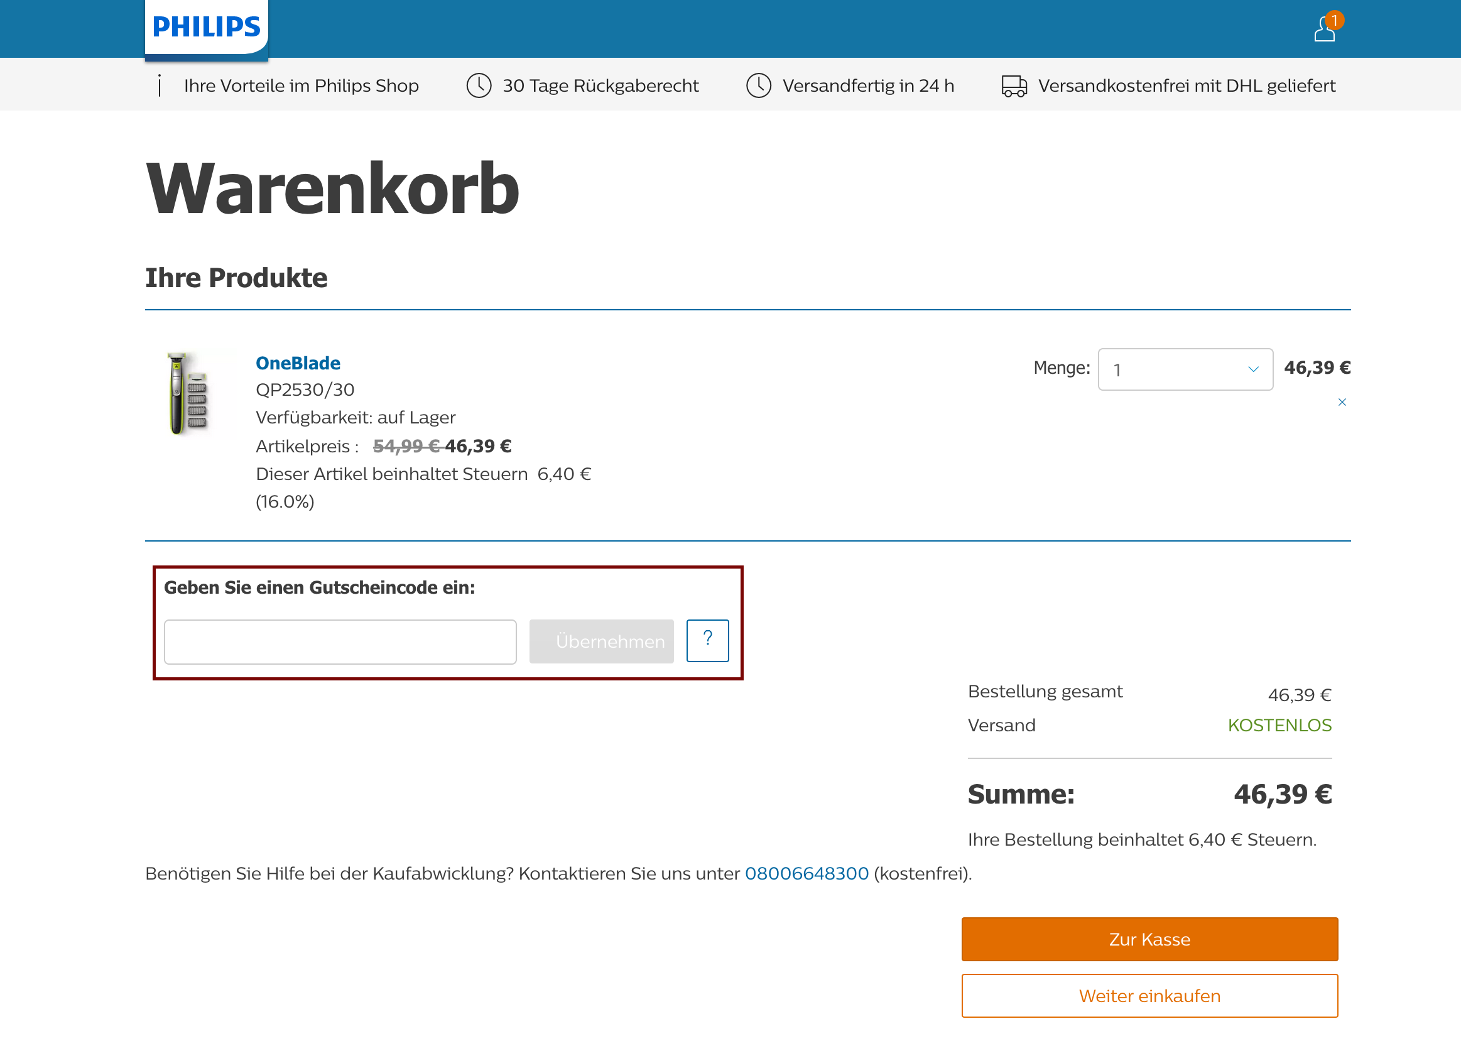Click the clock icon beside 30 Tage Rückgaberecht
This screenshot has width=1461, height=1058.
point(479,85)
